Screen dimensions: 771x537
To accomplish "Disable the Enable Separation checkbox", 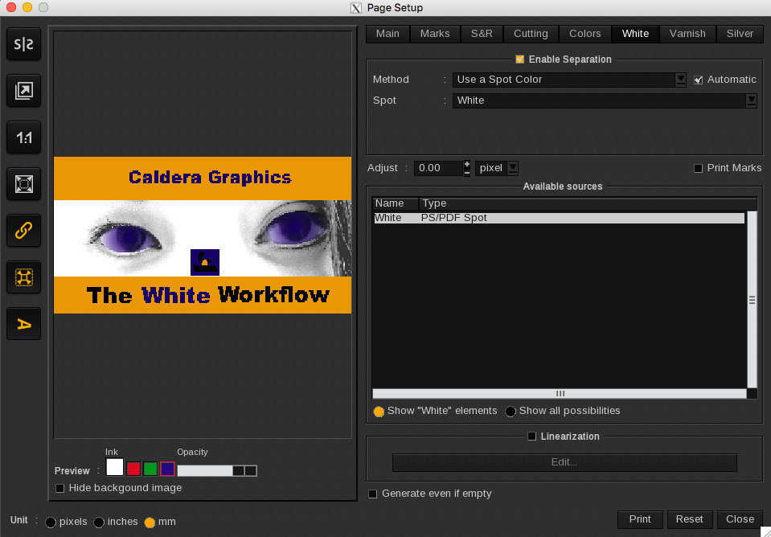I will (520, 59).
